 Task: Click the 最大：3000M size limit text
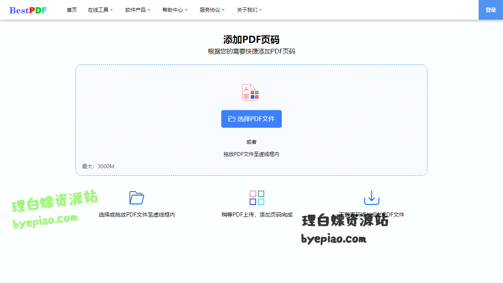pyautogui.click(x=98, y=166)
